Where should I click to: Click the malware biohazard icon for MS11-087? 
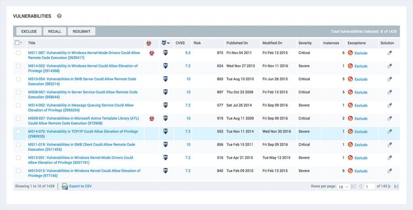point(152,53)
